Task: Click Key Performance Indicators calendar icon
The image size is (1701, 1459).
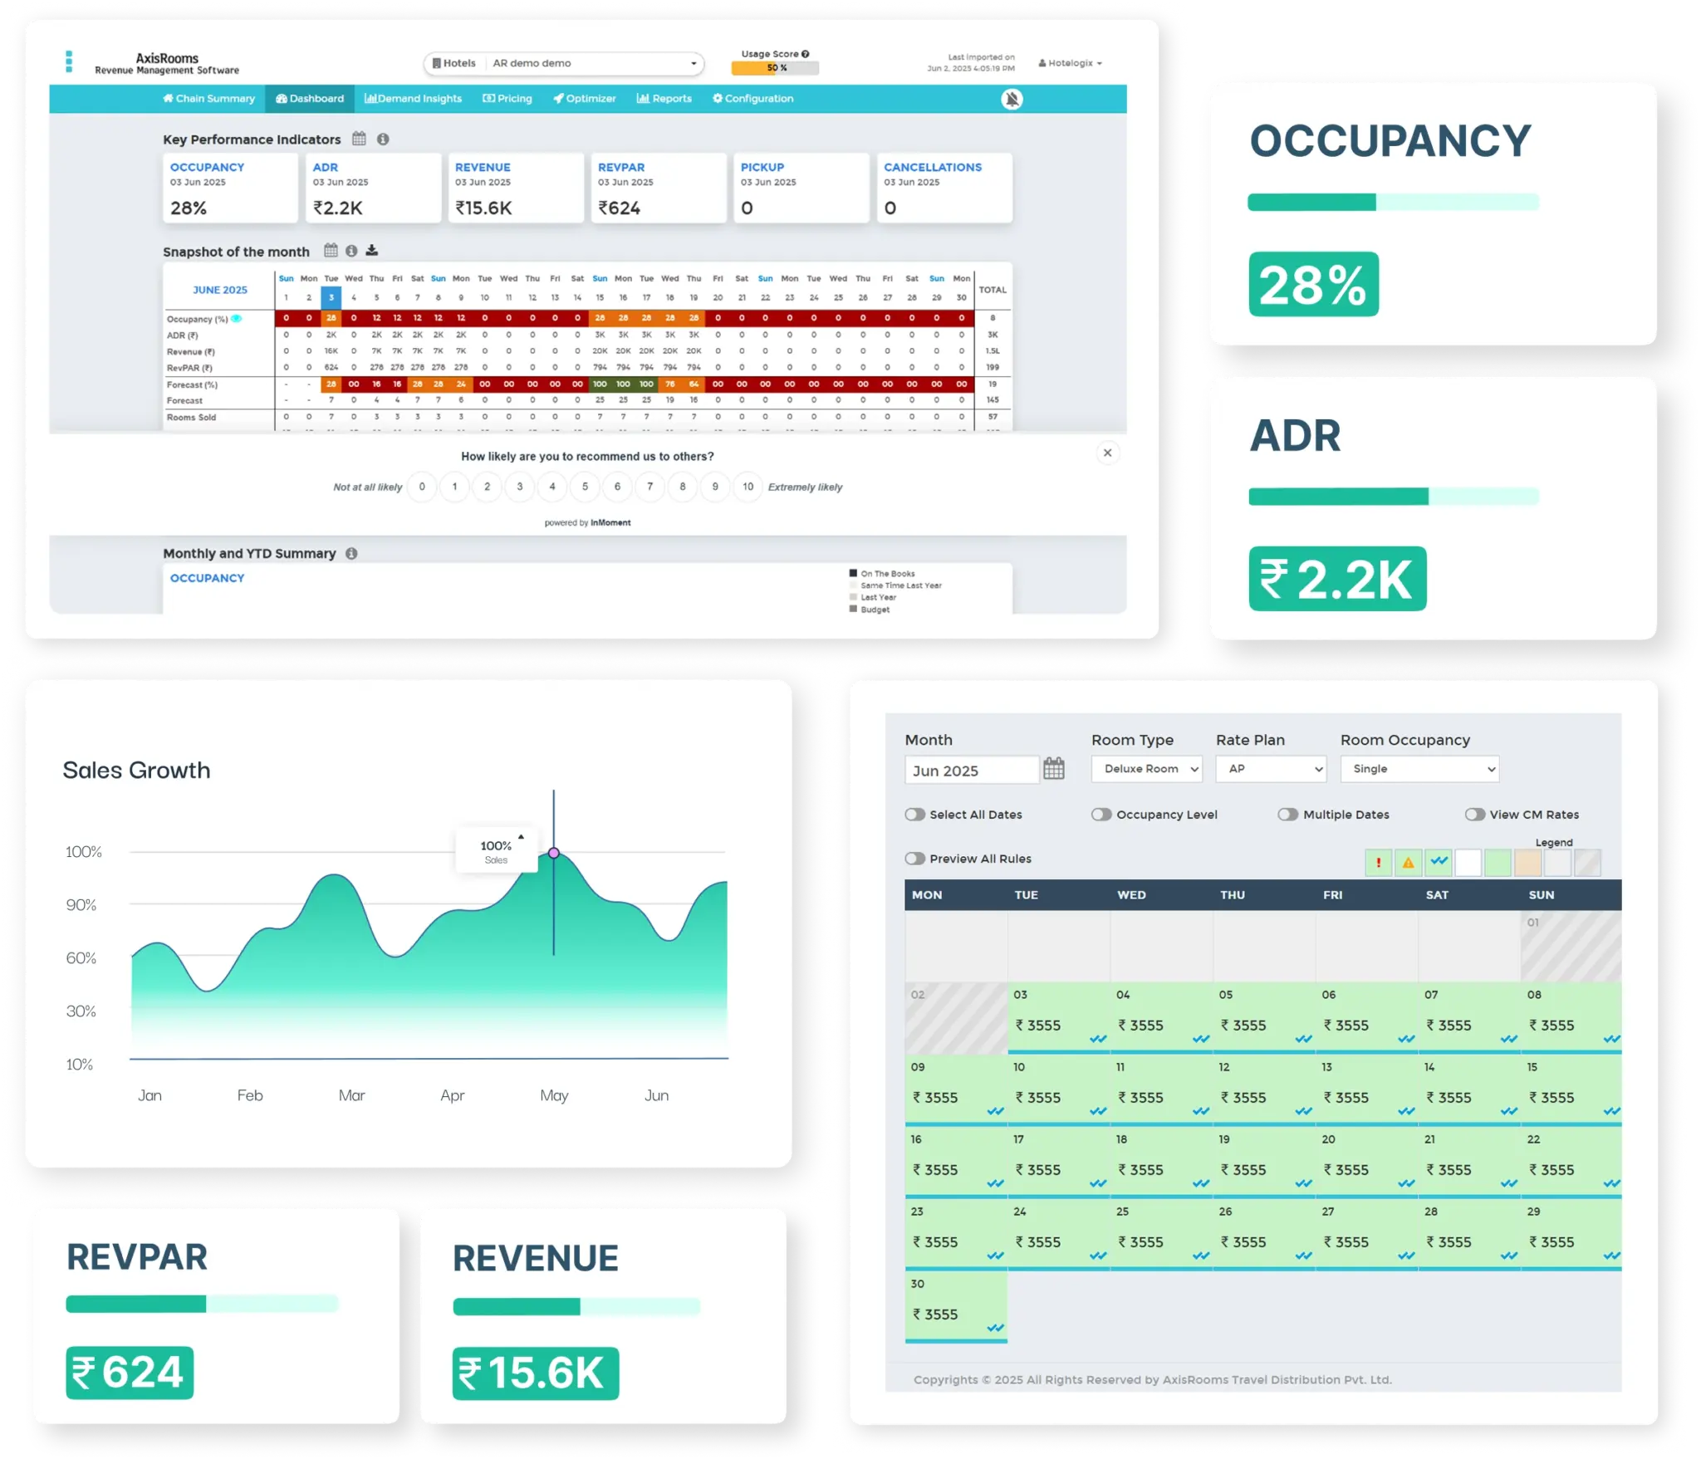Action: pyautogui.click(x=359, y=139)
